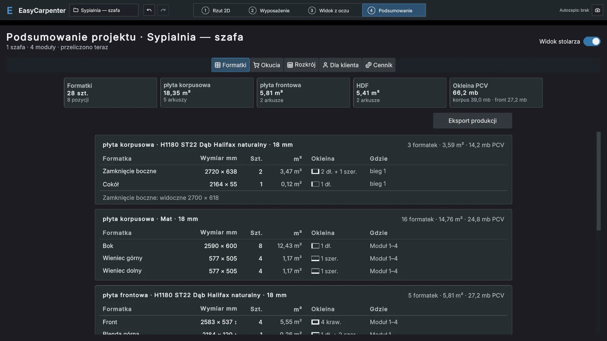
Task: Select the Zamknięcie boczne row name
Action: 129,171
